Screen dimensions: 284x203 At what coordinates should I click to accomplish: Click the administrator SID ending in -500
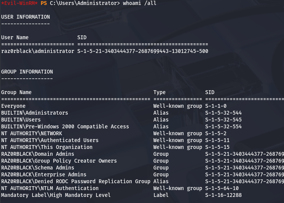[x=143, y=51]
